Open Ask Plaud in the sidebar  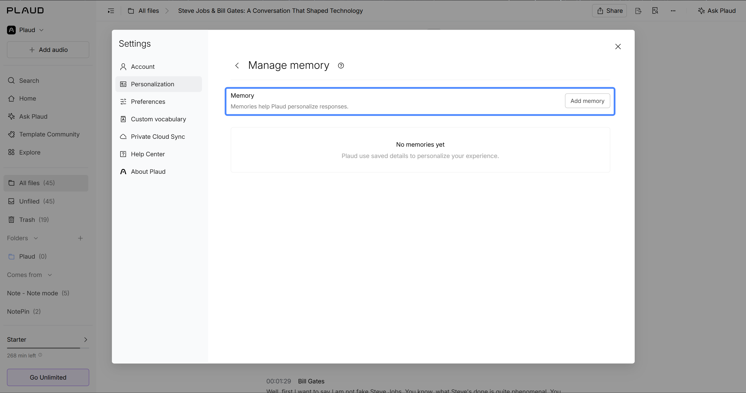click(x=46, y=117)
